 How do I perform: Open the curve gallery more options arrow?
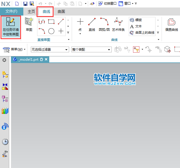[x=158, y=33]
